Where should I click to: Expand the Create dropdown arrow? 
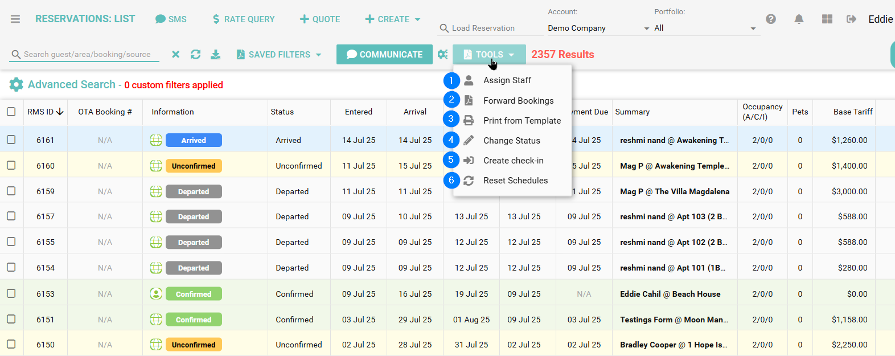pyautogui.click(x=417, y=19)
